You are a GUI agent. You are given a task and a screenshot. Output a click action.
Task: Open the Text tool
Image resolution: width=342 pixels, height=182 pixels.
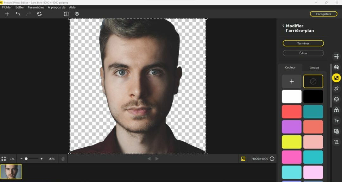pos(336,120)
